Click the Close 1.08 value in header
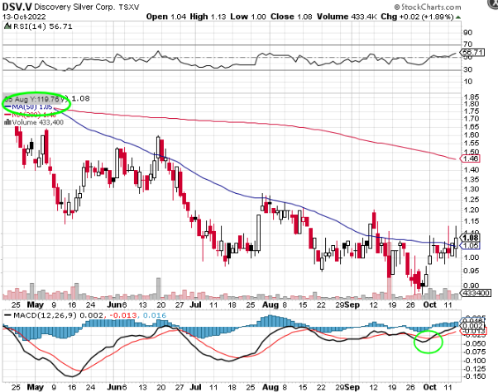 (291, 17)
